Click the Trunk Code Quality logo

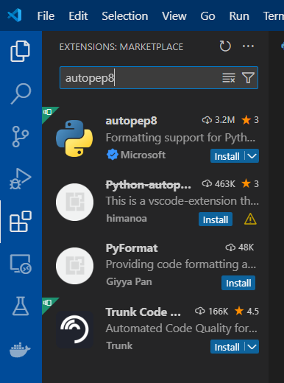[74, 330]
